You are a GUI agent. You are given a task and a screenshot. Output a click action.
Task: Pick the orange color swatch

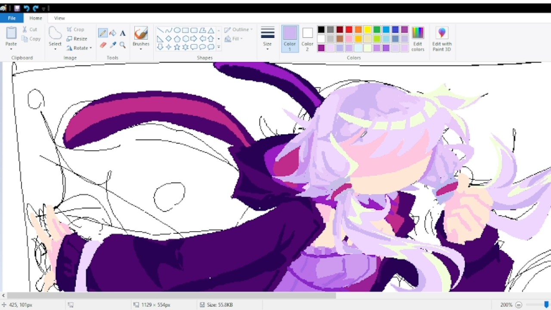tap(358, 30)
